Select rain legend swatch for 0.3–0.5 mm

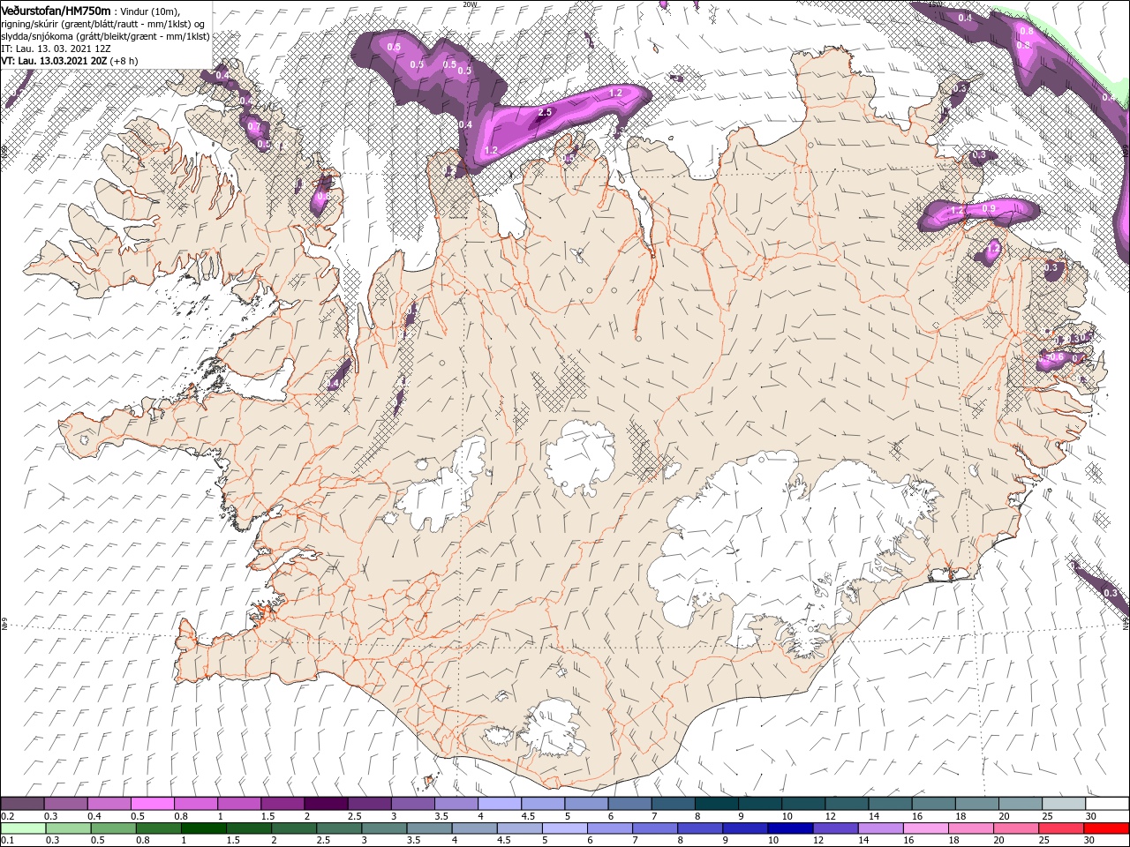point(68,829)
